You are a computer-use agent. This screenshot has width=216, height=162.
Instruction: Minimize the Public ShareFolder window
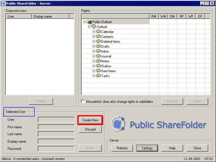(202, 4)
